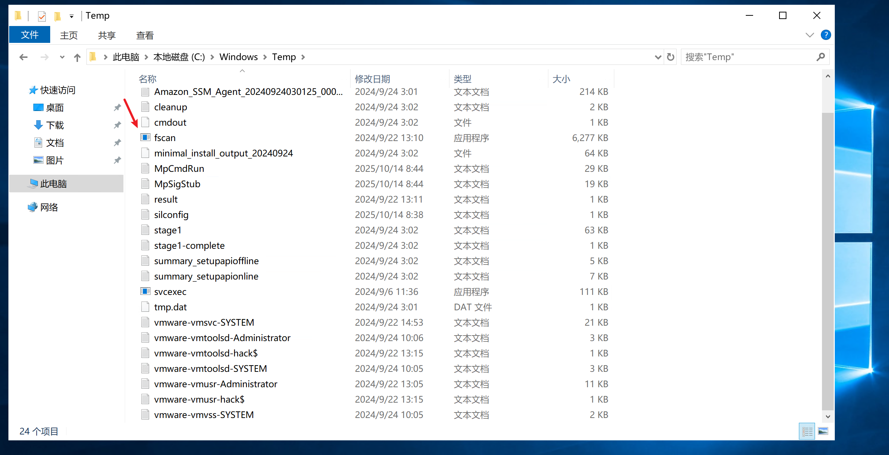Click the Windows breadcrumb in address bar
Screen dimensions: 889x455
point(238,57)
